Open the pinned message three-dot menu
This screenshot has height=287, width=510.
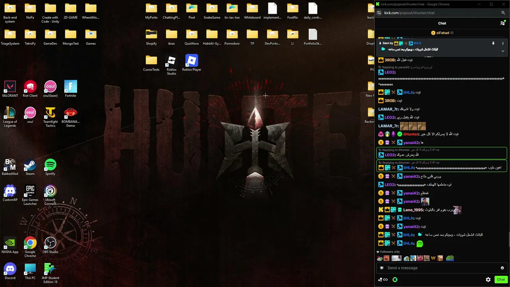tap(503, 43)
